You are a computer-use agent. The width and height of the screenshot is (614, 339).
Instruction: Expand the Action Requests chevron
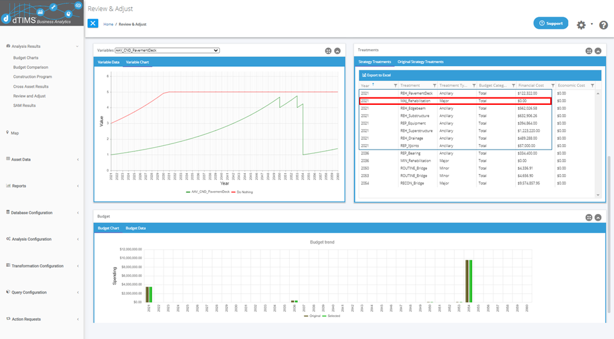point(77,319)
